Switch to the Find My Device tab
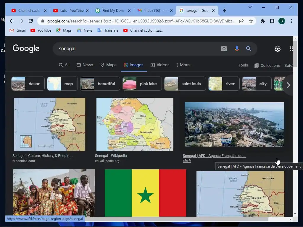 click(113, 11)
